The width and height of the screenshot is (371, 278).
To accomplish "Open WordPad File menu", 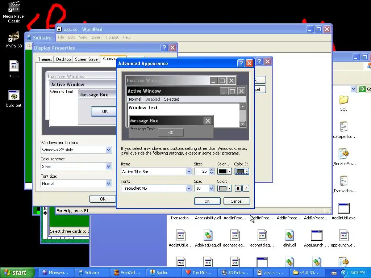I will [61, 37].
